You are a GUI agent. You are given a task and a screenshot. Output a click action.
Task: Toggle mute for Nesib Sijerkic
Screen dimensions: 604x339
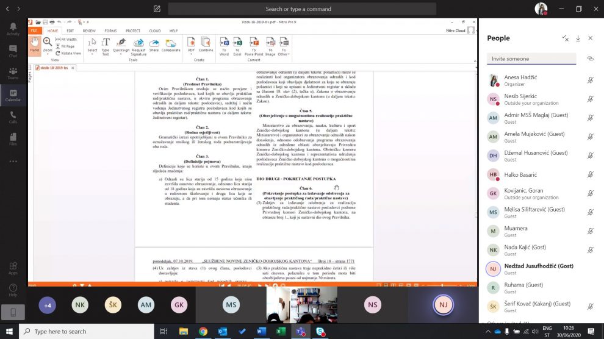(590, 99)
